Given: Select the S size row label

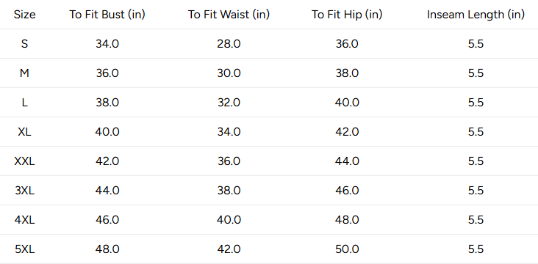Looking at the screenshot, I should [24, 44].
